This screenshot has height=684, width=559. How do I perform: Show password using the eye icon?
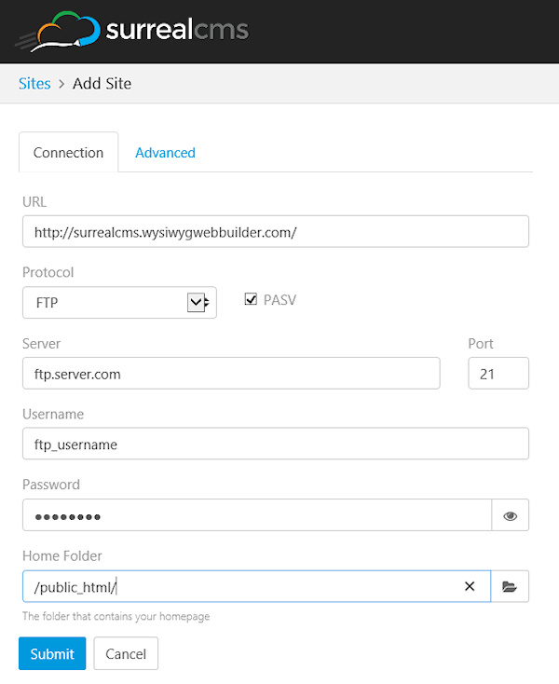pyautogui.click(x=510, y=515)
